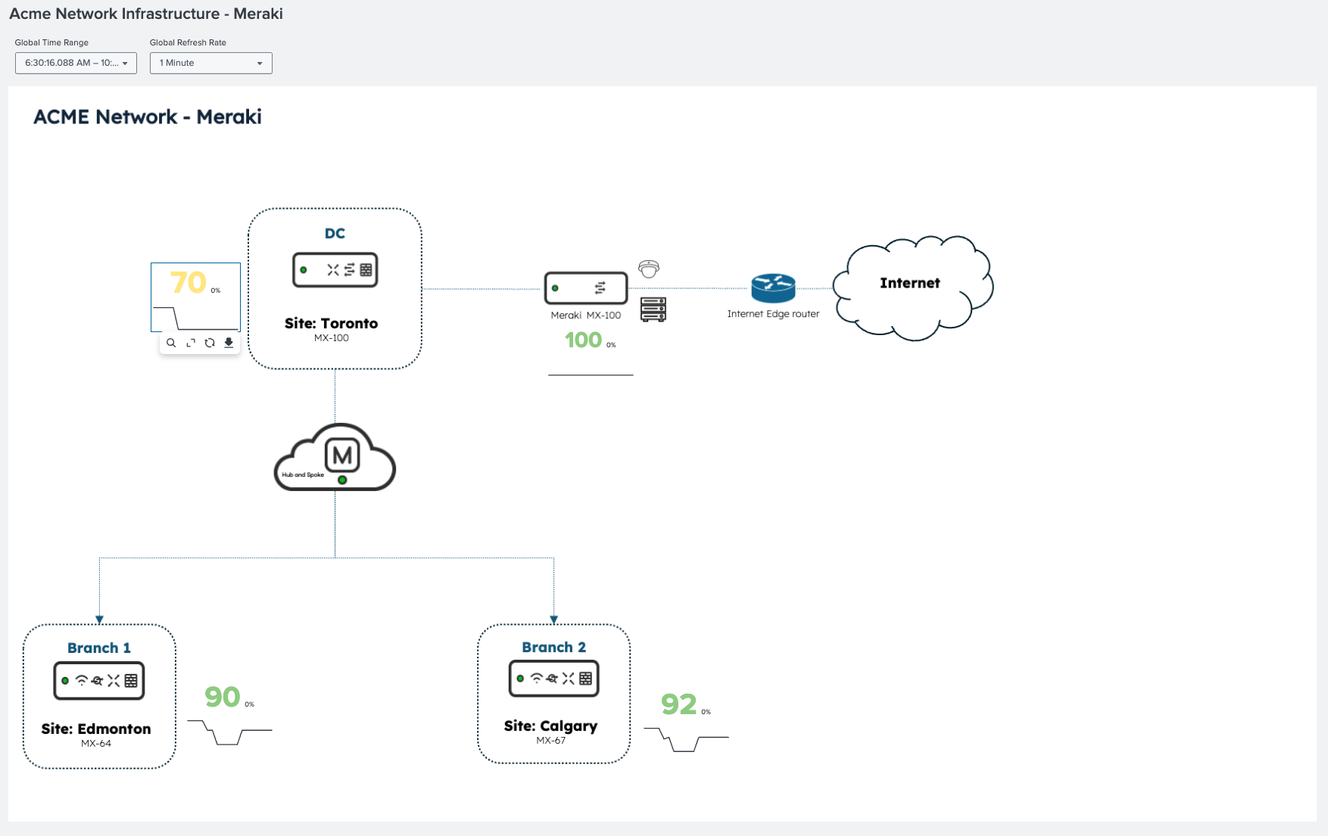Click the Branch 1 Edmonton device icon

tap(99, 681)
